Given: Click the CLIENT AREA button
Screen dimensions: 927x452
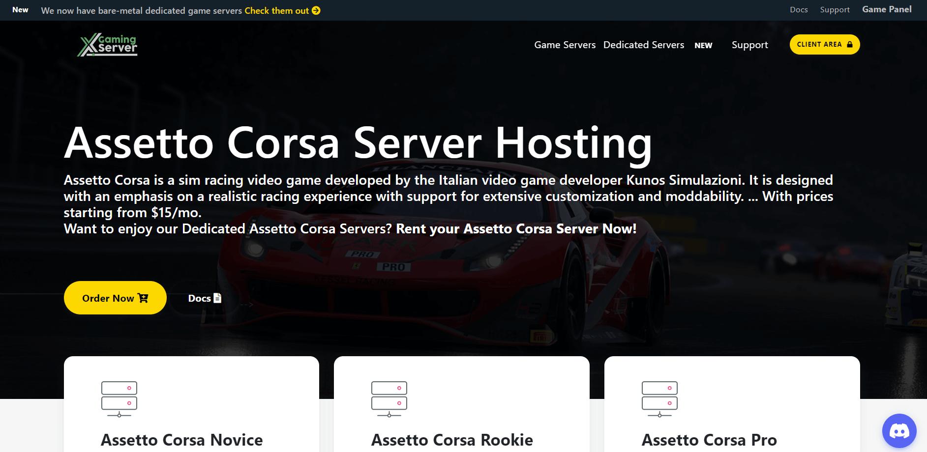Looking at the screenshot, I should coord(824,44).
